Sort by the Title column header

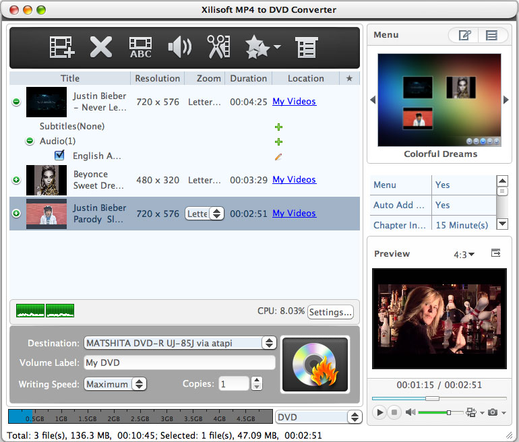(70, 78)
